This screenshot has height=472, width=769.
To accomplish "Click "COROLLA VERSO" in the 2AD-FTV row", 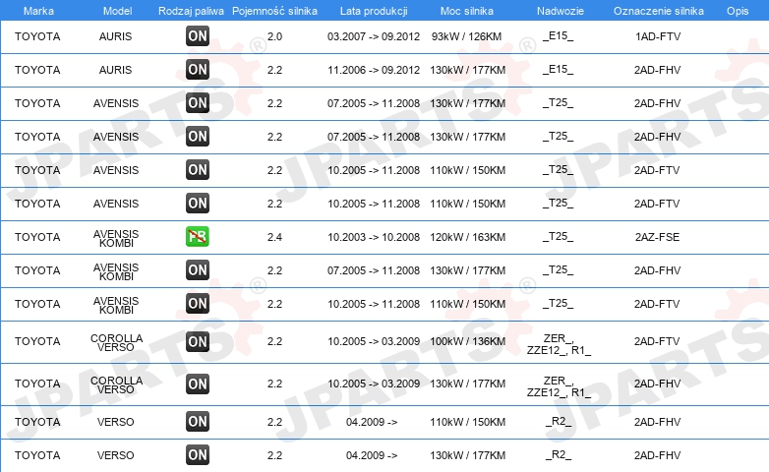I will pyautogui.click(x=116, y=342).
